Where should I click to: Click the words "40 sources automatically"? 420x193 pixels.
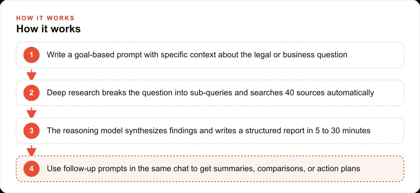point(328,93)
